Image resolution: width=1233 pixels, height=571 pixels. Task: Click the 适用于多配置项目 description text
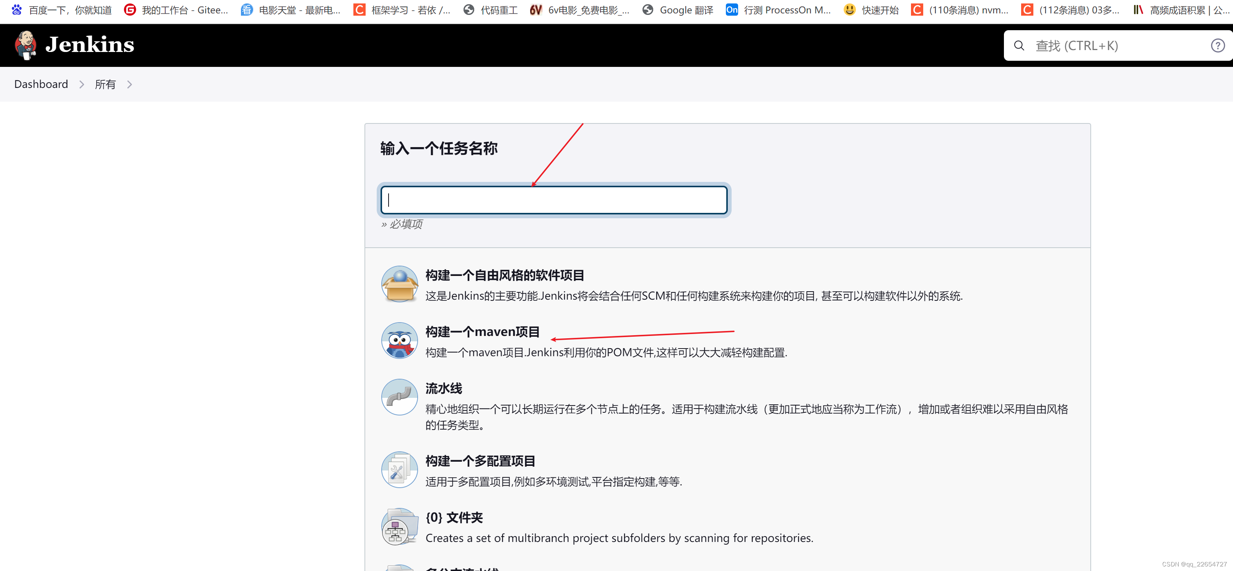click(x=554, y=482)
